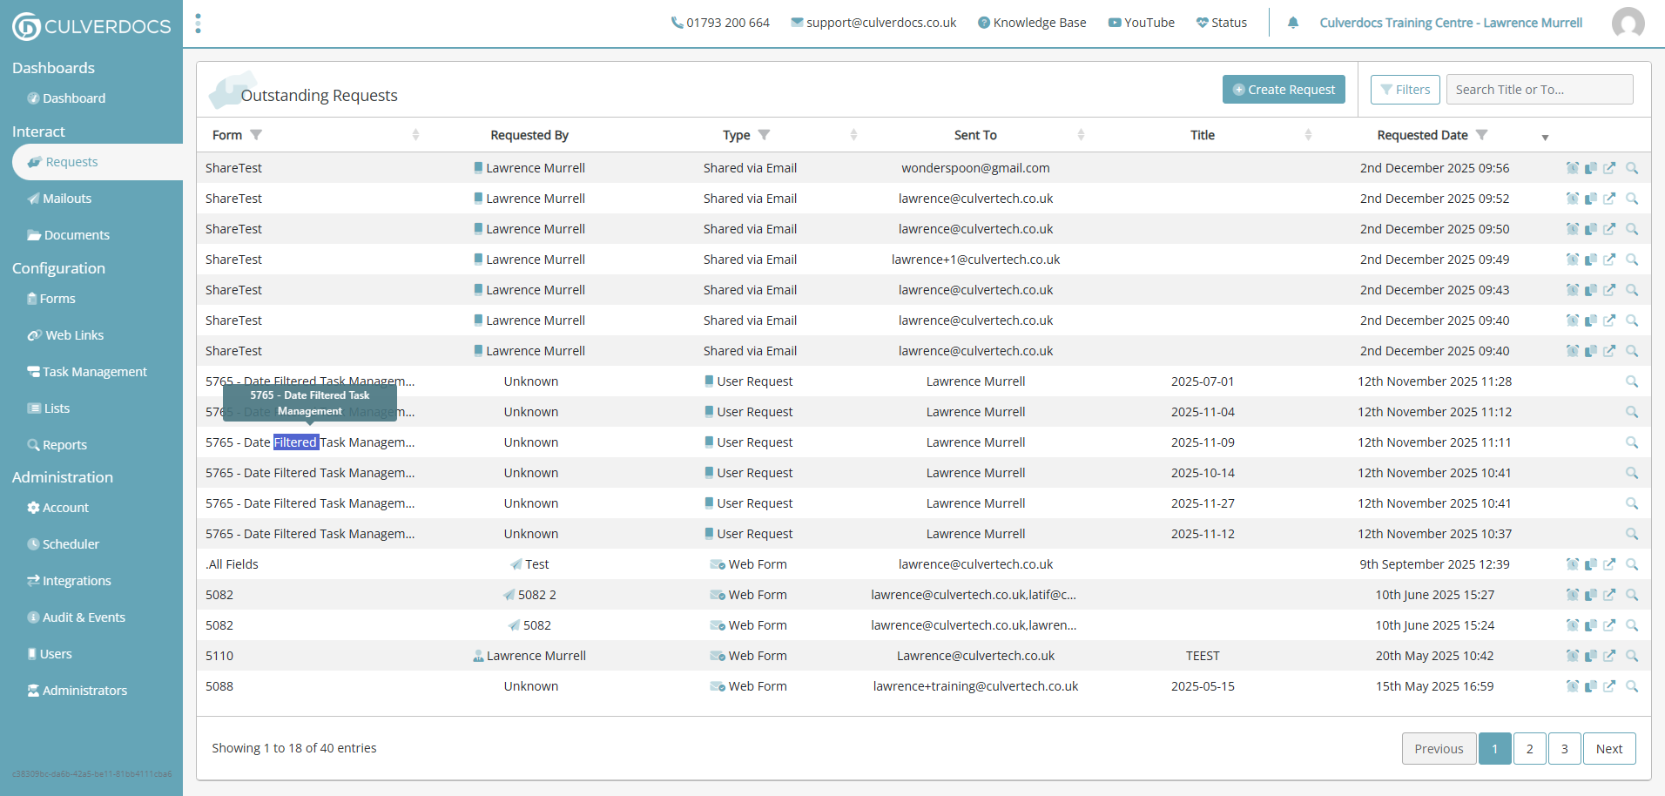
Task: Sort the table by Sent To column
Action: pos(1081,135)
